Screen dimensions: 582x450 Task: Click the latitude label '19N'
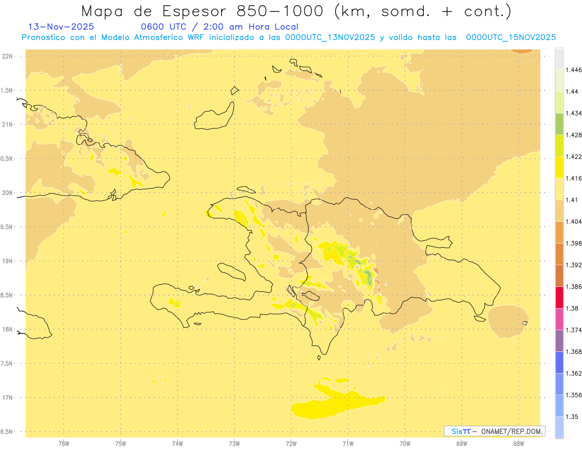(7, 261)
